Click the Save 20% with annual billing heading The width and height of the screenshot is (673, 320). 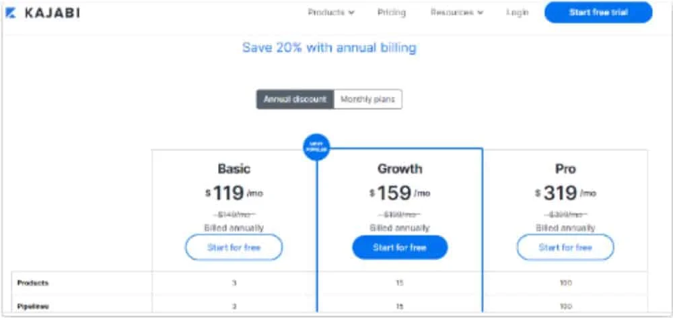329,47
